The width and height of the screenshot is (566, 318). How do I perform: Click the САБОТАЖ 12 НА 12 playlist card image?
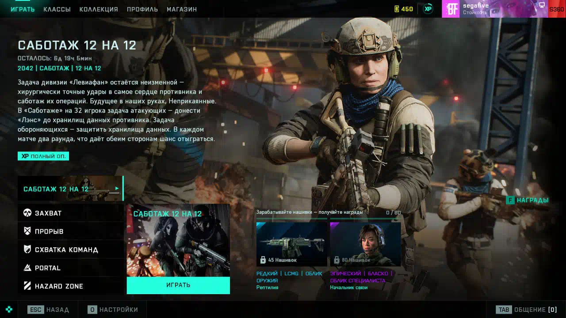[x=178, y=240]
